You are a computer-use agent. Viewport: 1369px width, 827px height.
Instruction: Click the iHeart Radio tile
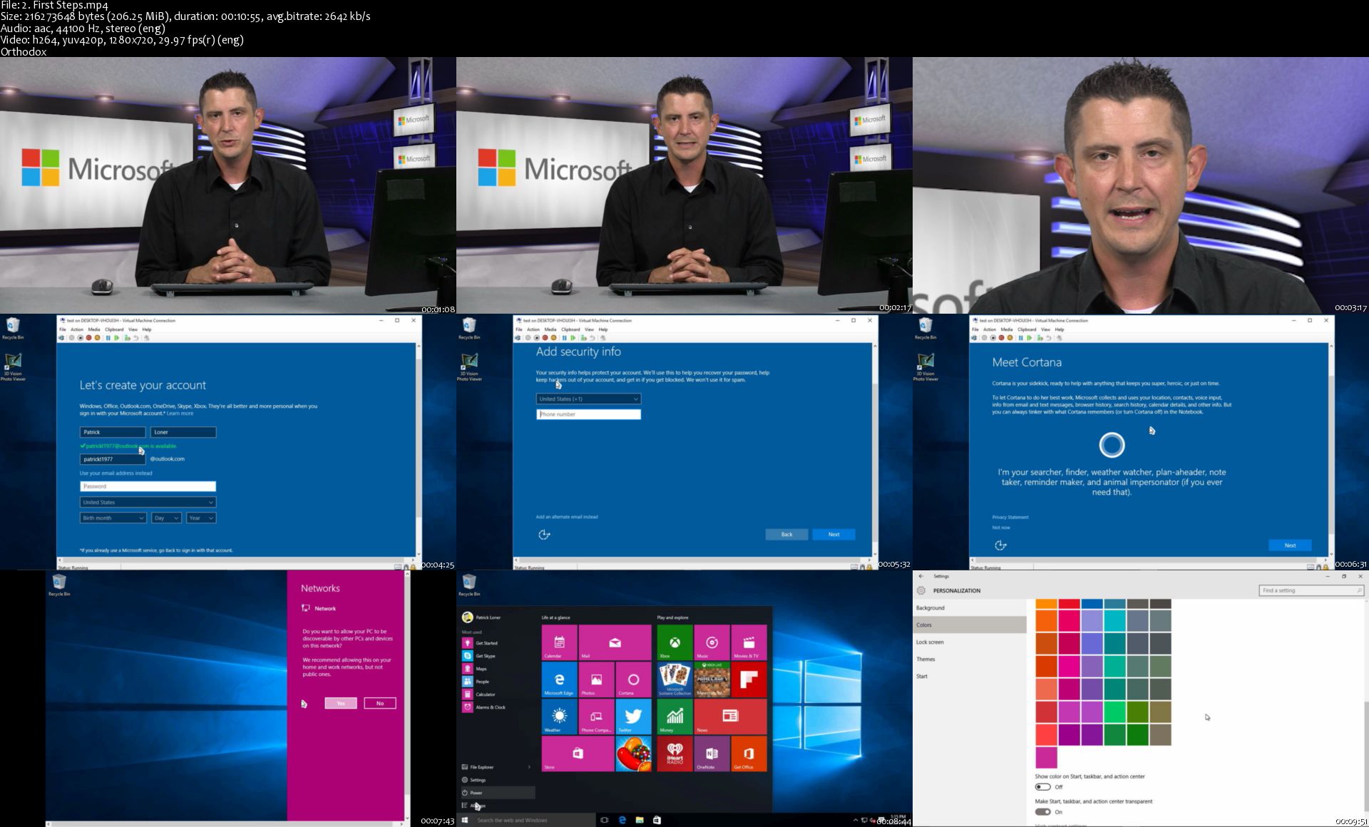674,754
